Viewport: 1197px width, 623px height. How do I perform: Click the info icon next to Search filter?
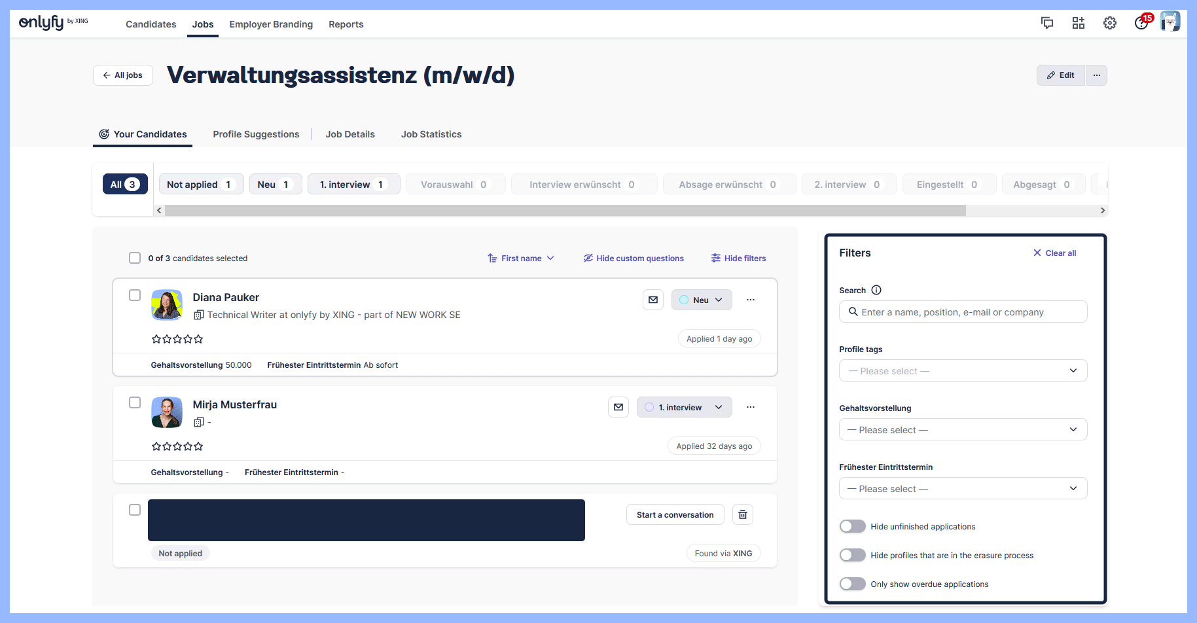coord(876,289)
